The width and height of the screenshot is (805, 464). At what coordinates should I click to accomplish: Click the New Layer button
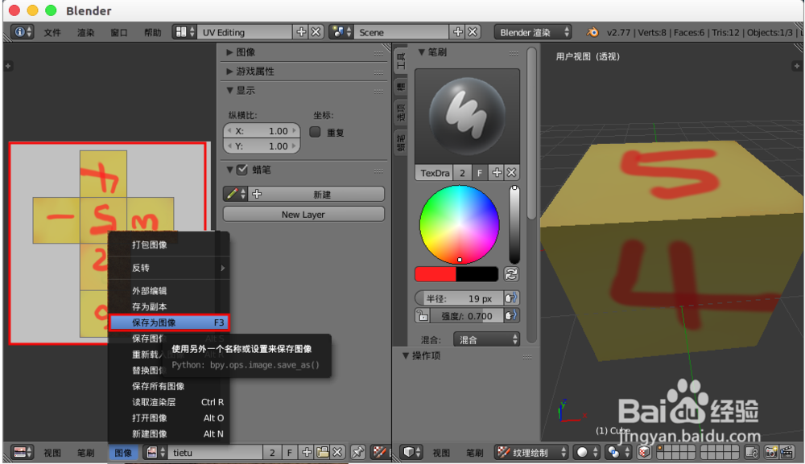tap(303, 215)
